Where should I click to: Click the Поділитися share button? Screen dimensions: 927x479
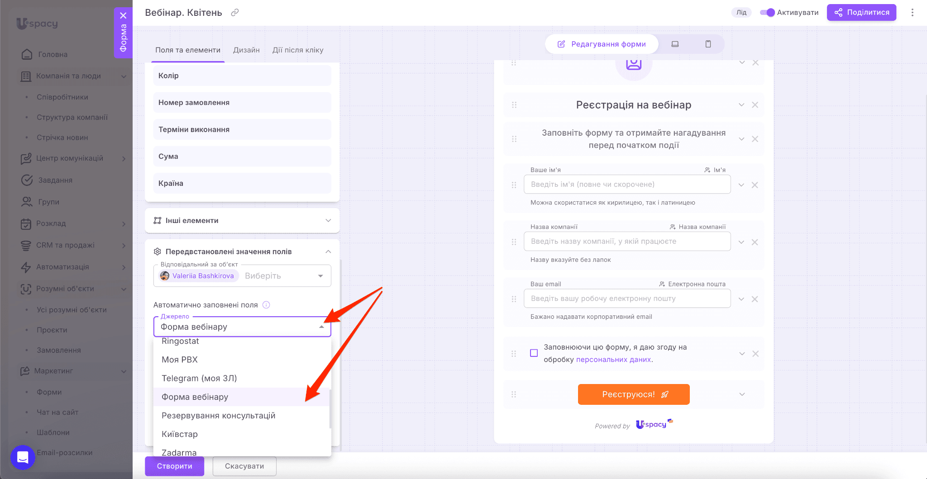[861, 13]
